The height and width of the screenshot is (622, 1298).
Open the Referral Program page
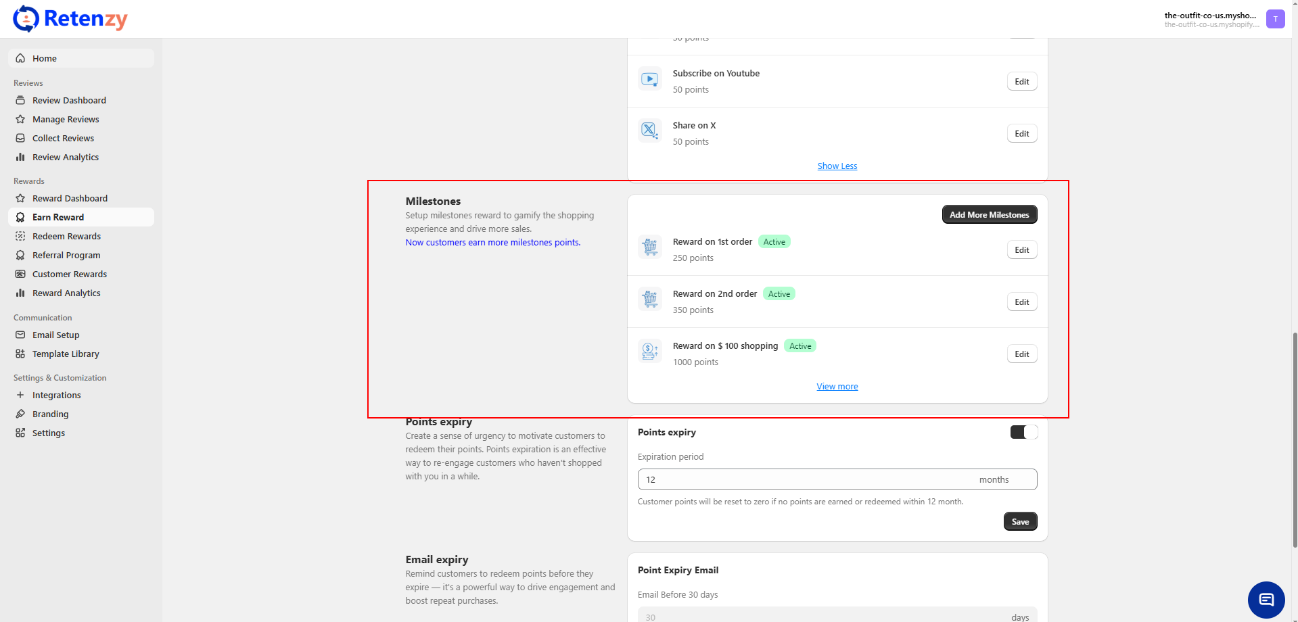pyautogui.click(x=66, y=255)
